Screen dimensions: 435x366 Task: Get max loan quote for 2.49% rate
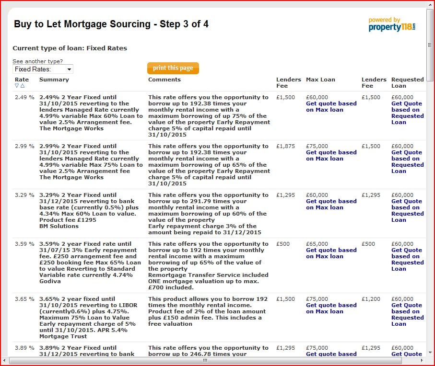(331, 107)
